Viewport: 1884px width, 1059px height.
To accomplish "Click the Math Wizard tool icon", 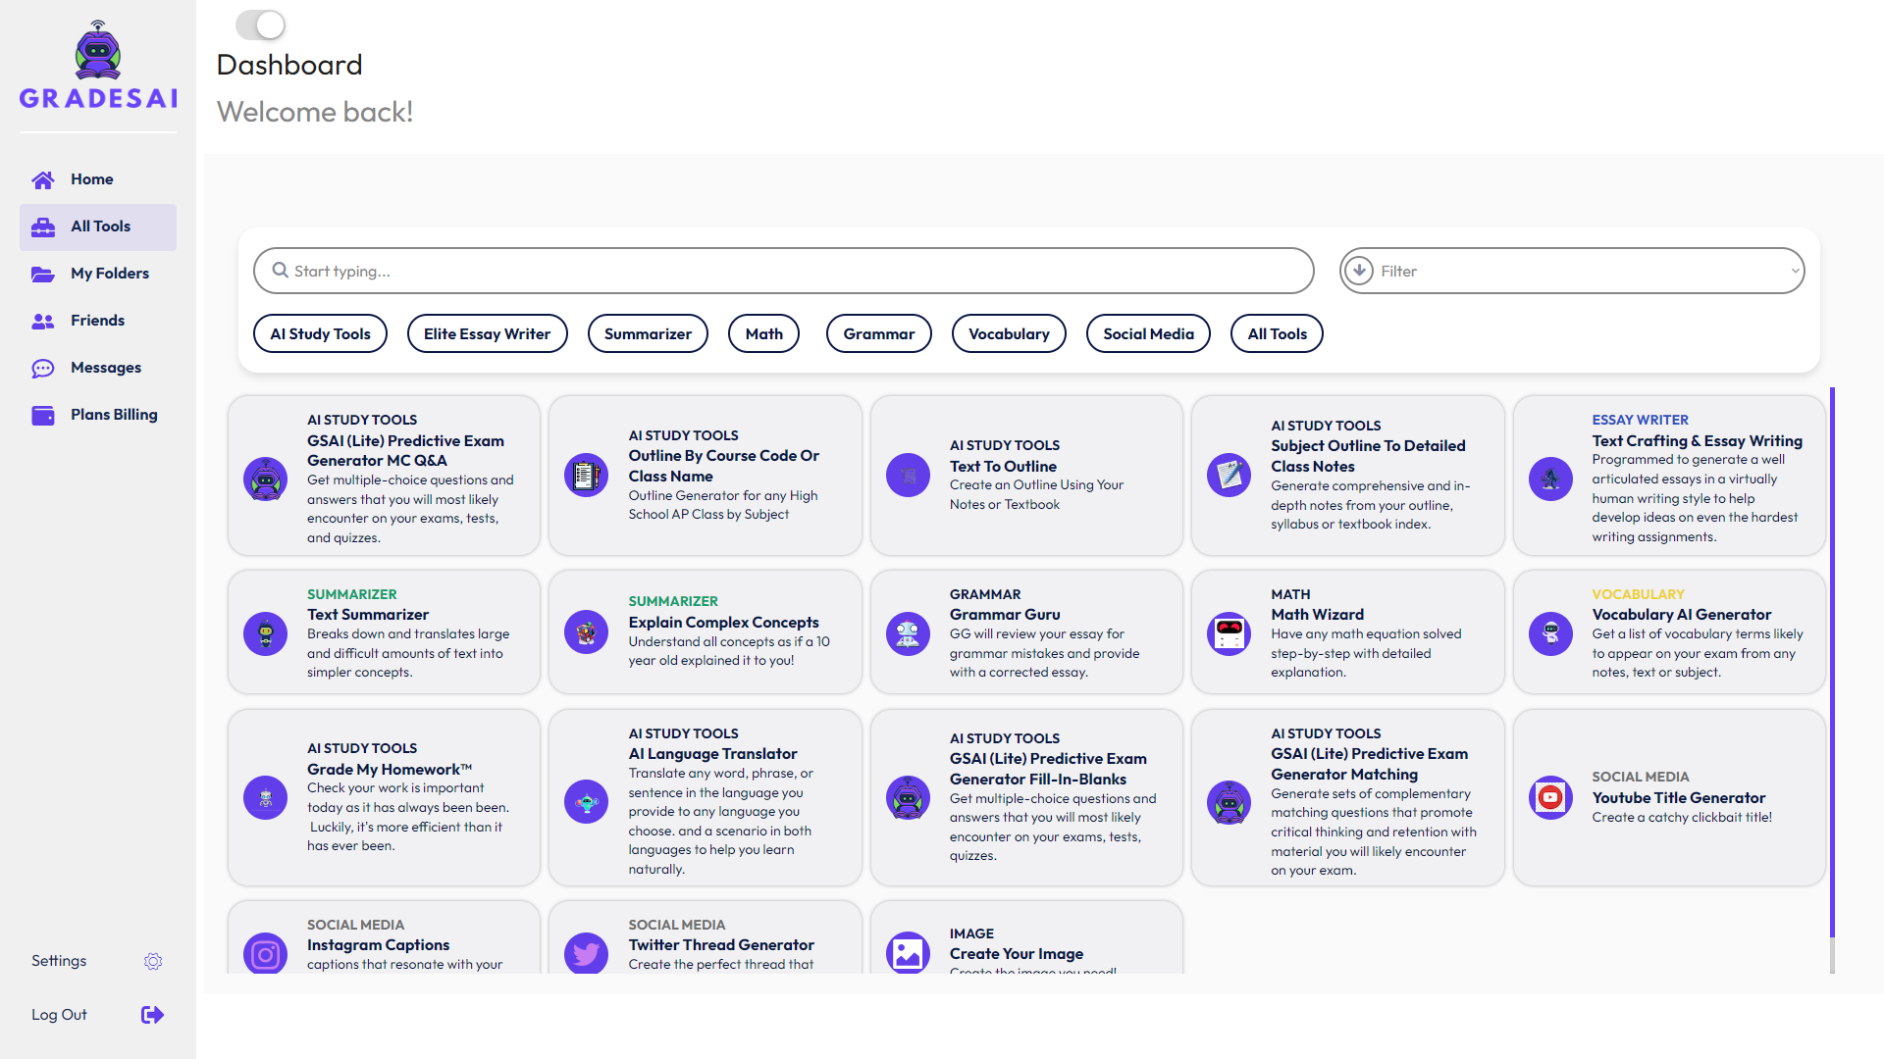I will pyautogui.click(x=1229, y=633).
